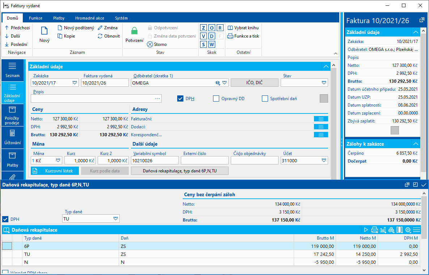Click the Funkce a tisk printer icon
The image size is (429, 275).
click(230, 36)
